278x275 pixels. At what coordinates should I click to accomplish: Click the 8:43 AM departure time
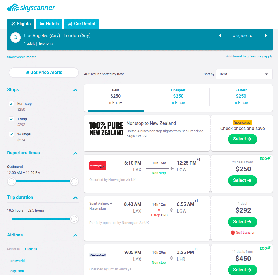point(133,204)
